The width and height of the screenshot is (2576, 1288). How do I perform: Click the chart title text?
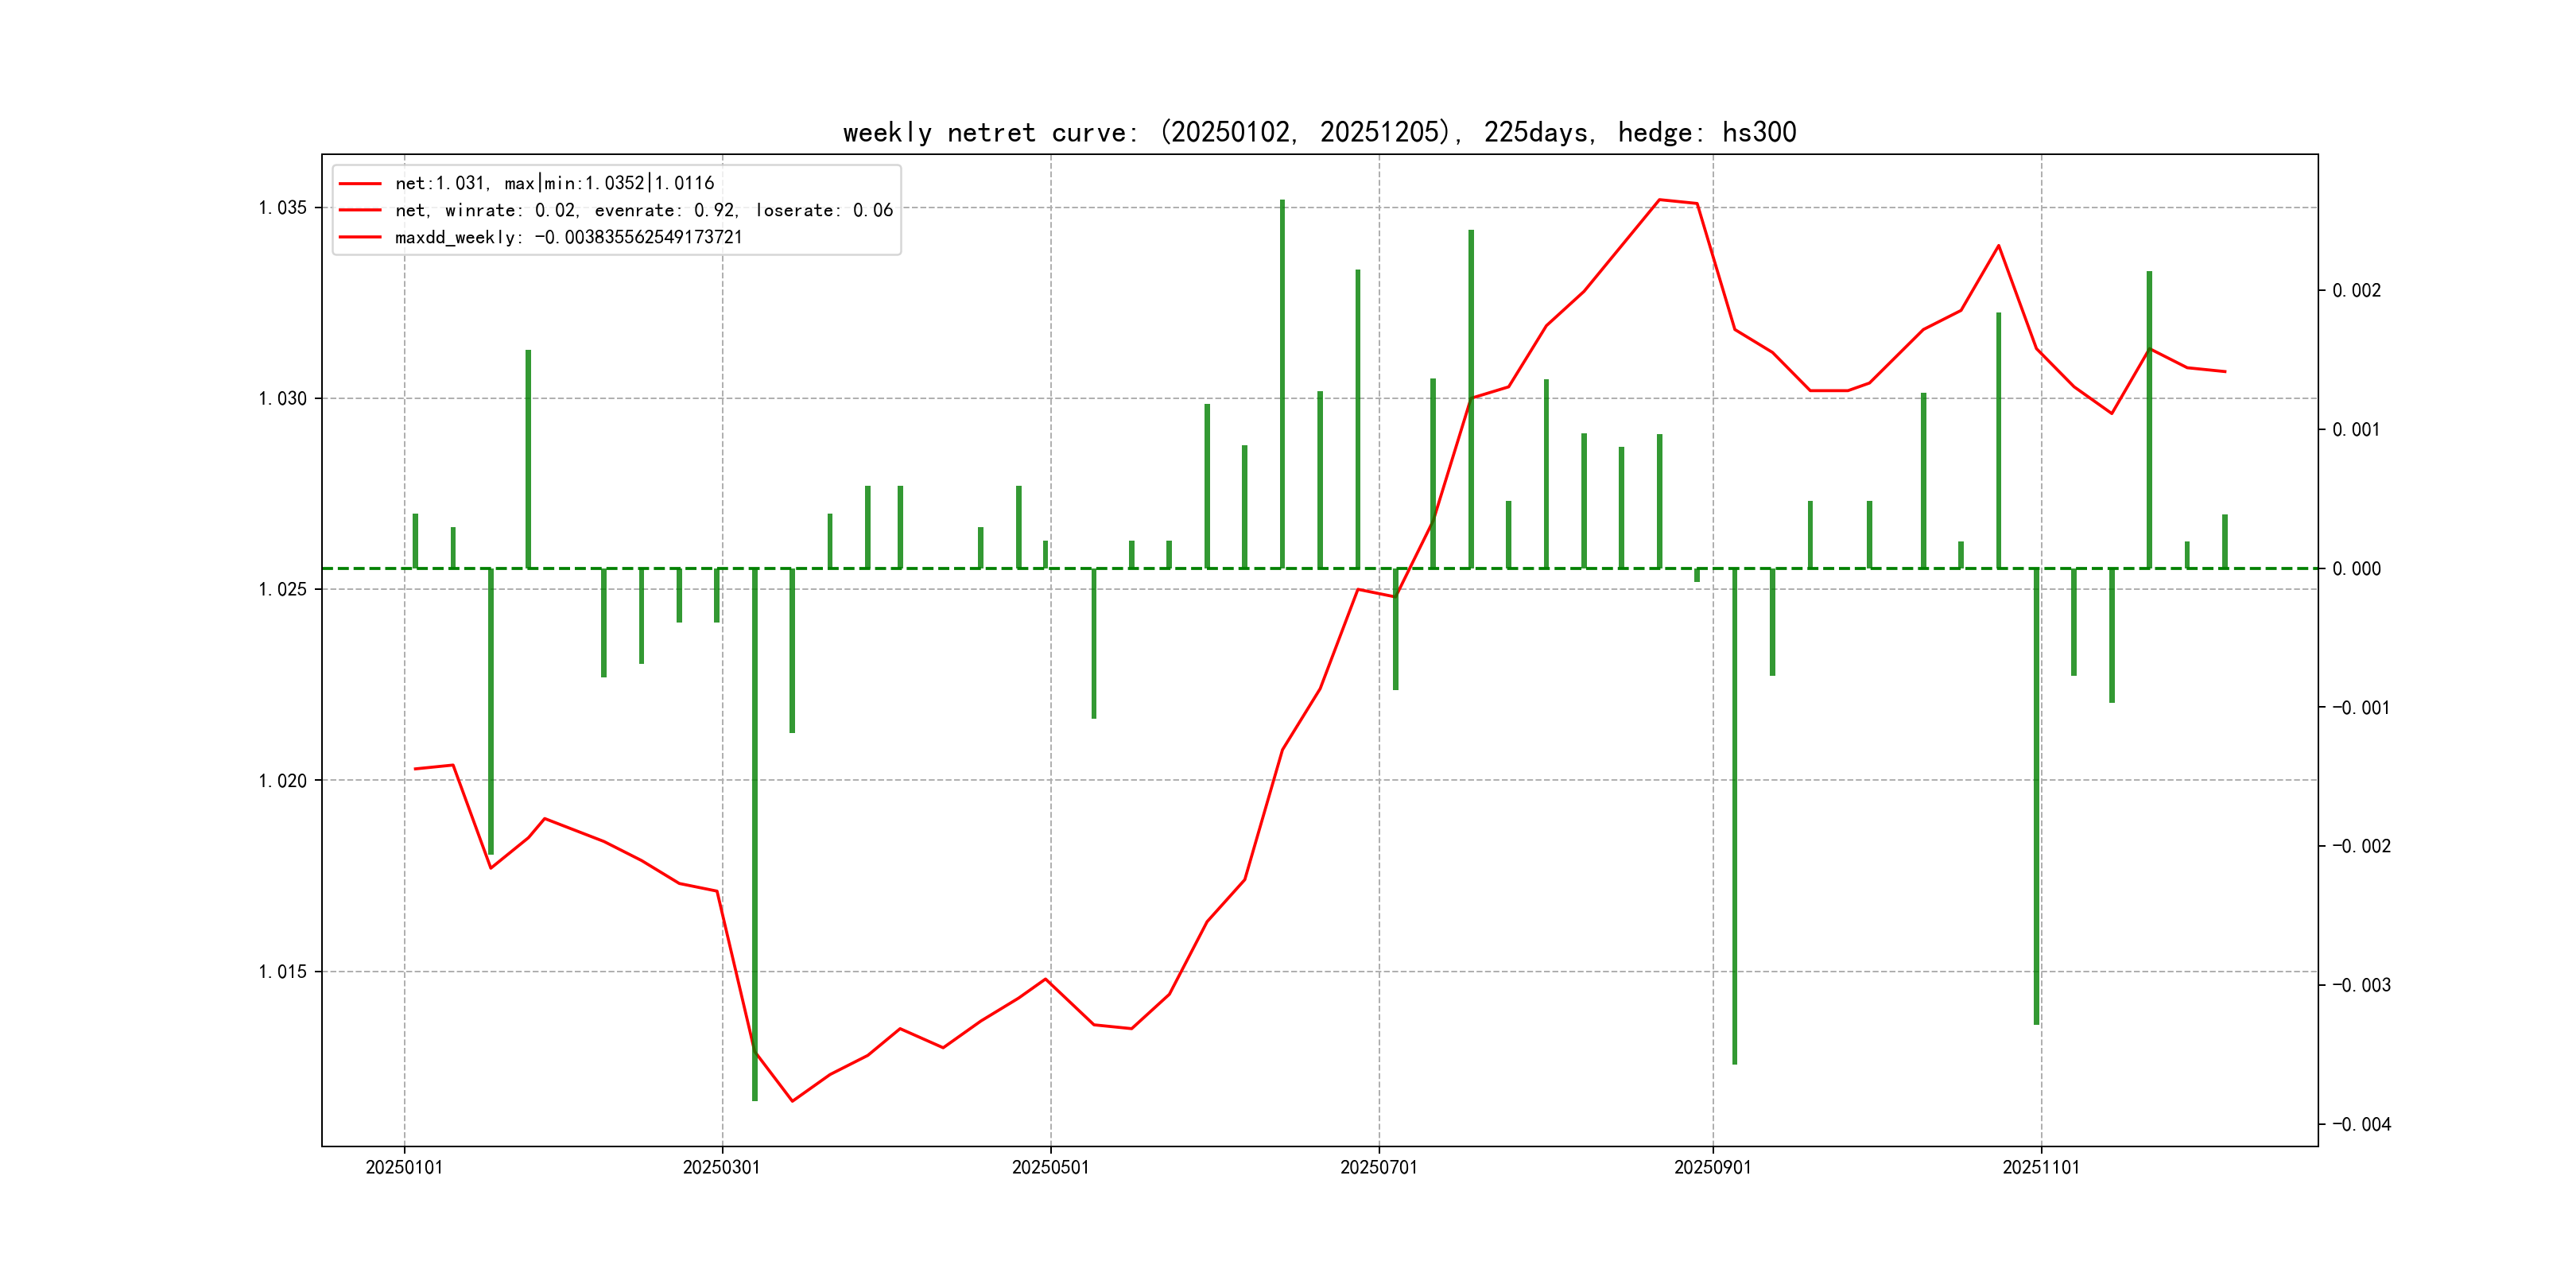pyautogui.click(x=1319, y=132)
